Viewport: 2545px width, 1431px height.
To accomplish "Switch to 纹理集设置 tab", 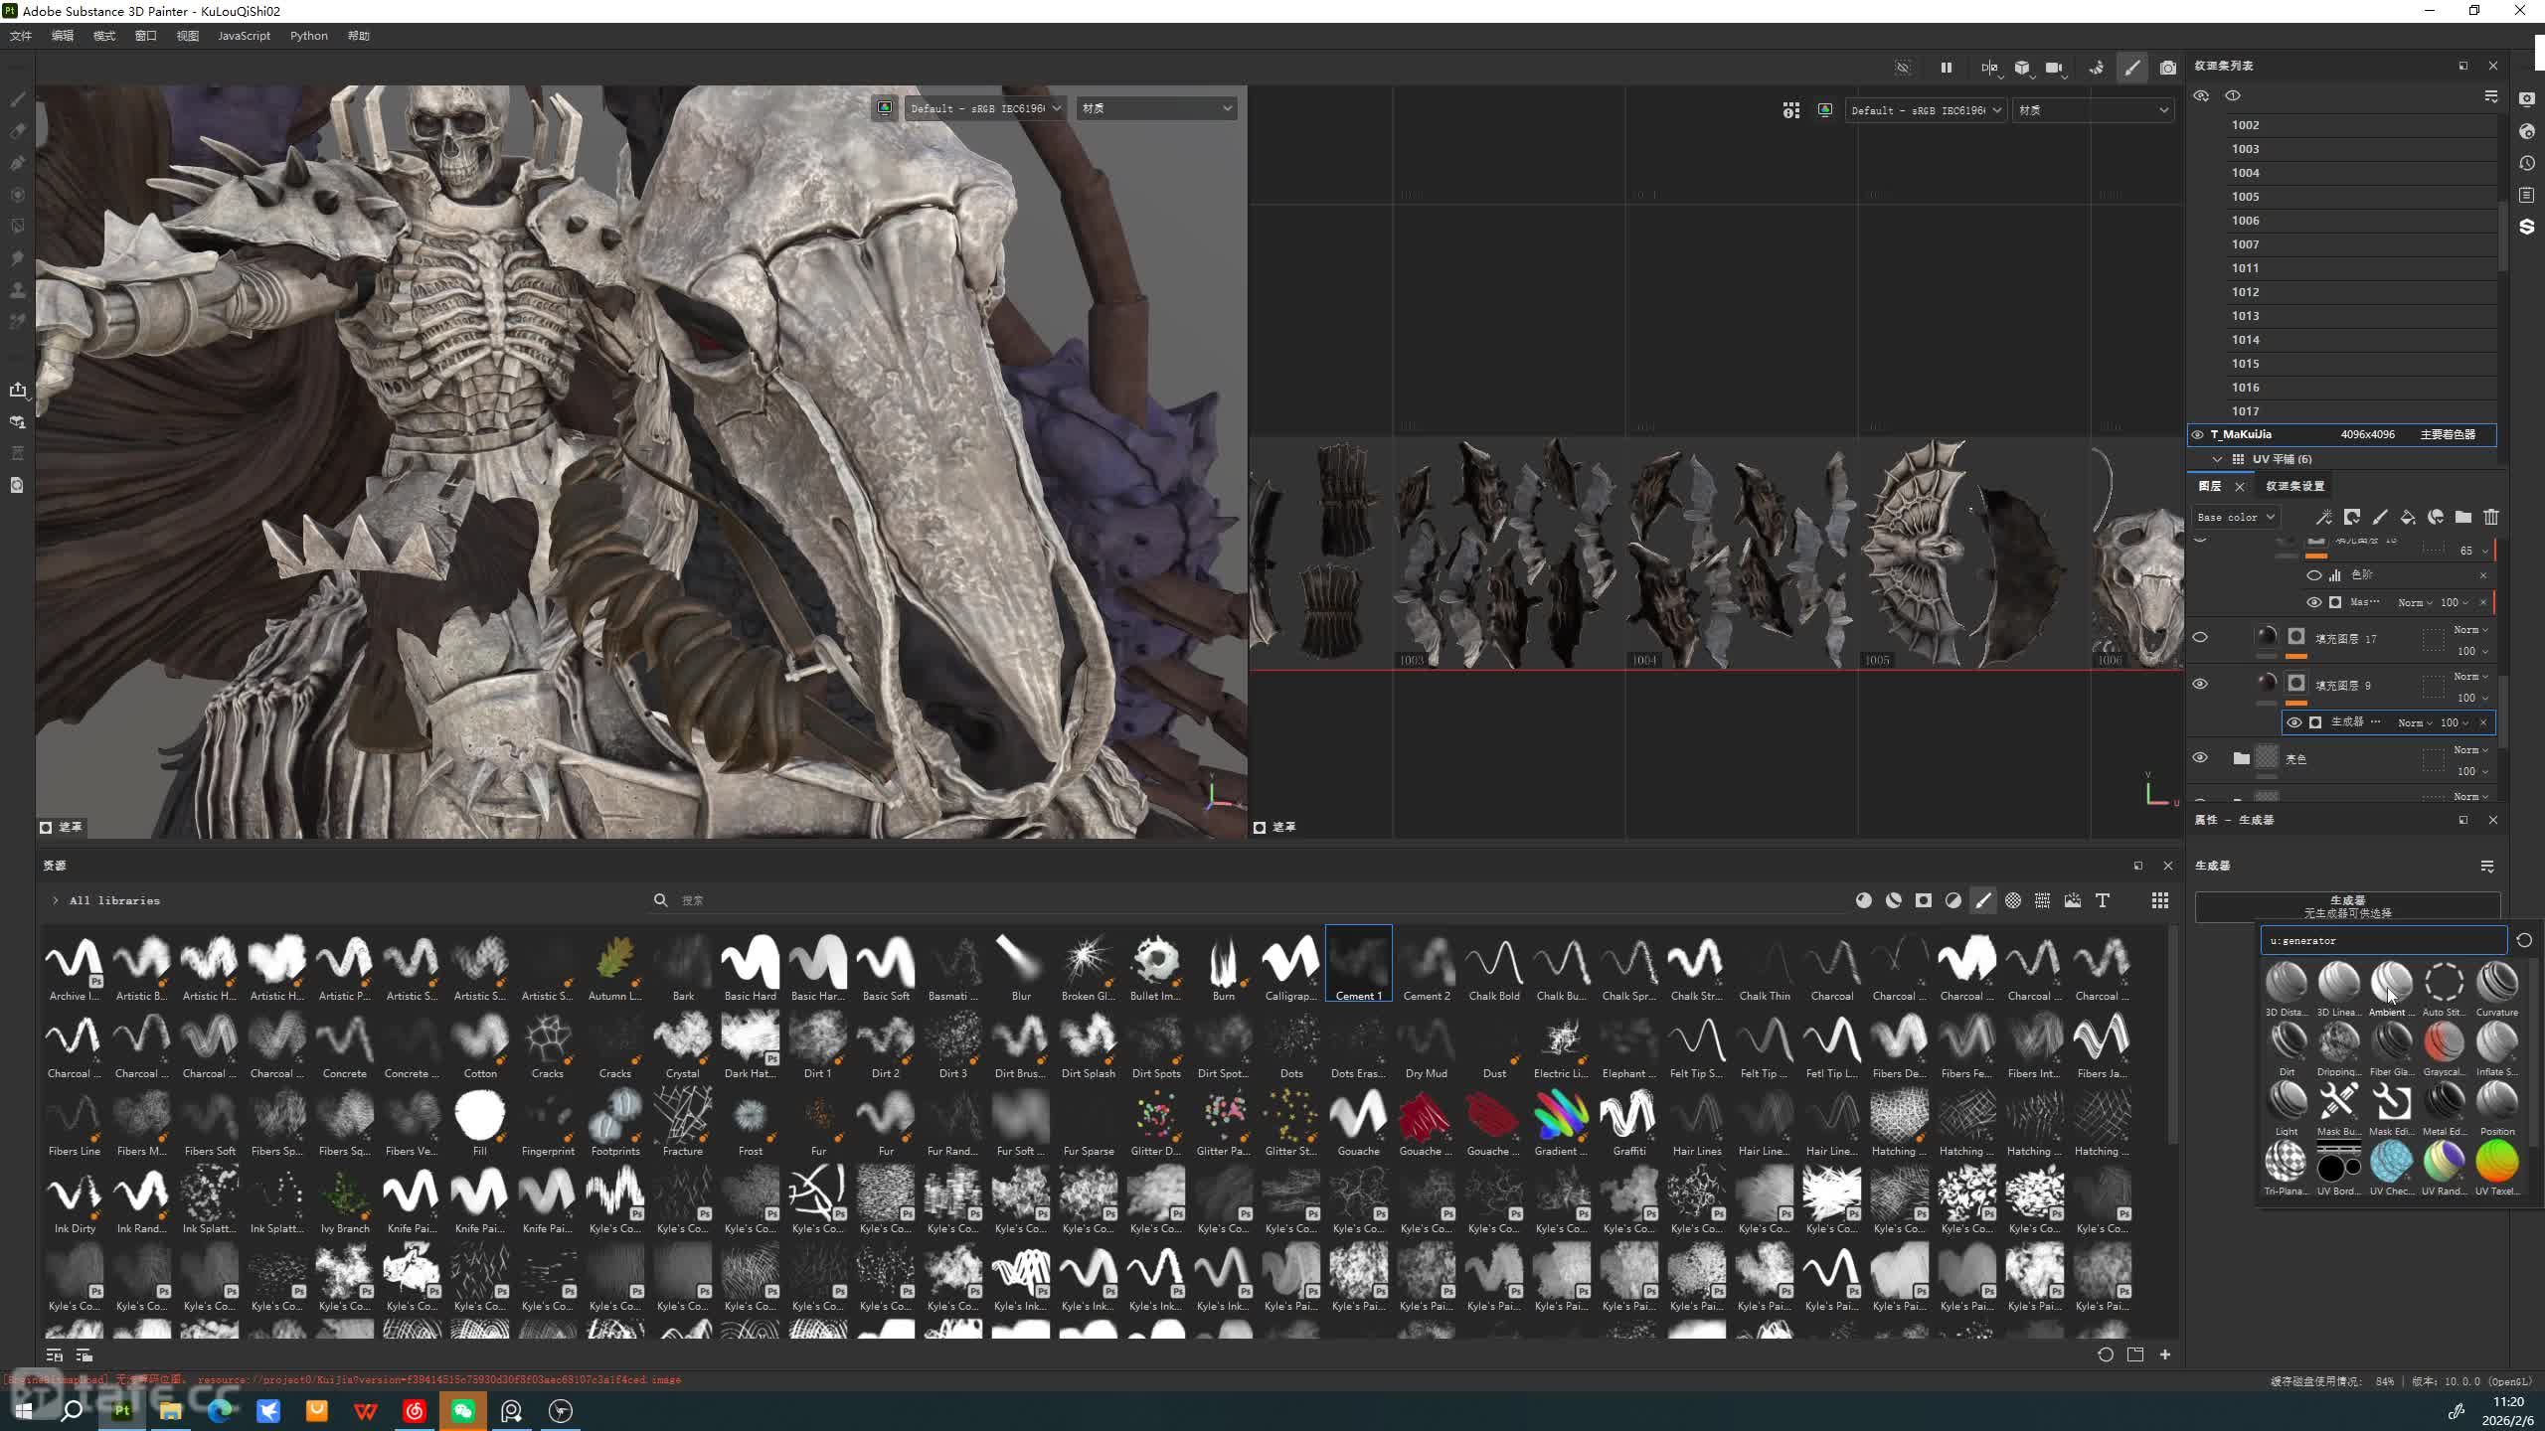I will tap(2294, 486).
